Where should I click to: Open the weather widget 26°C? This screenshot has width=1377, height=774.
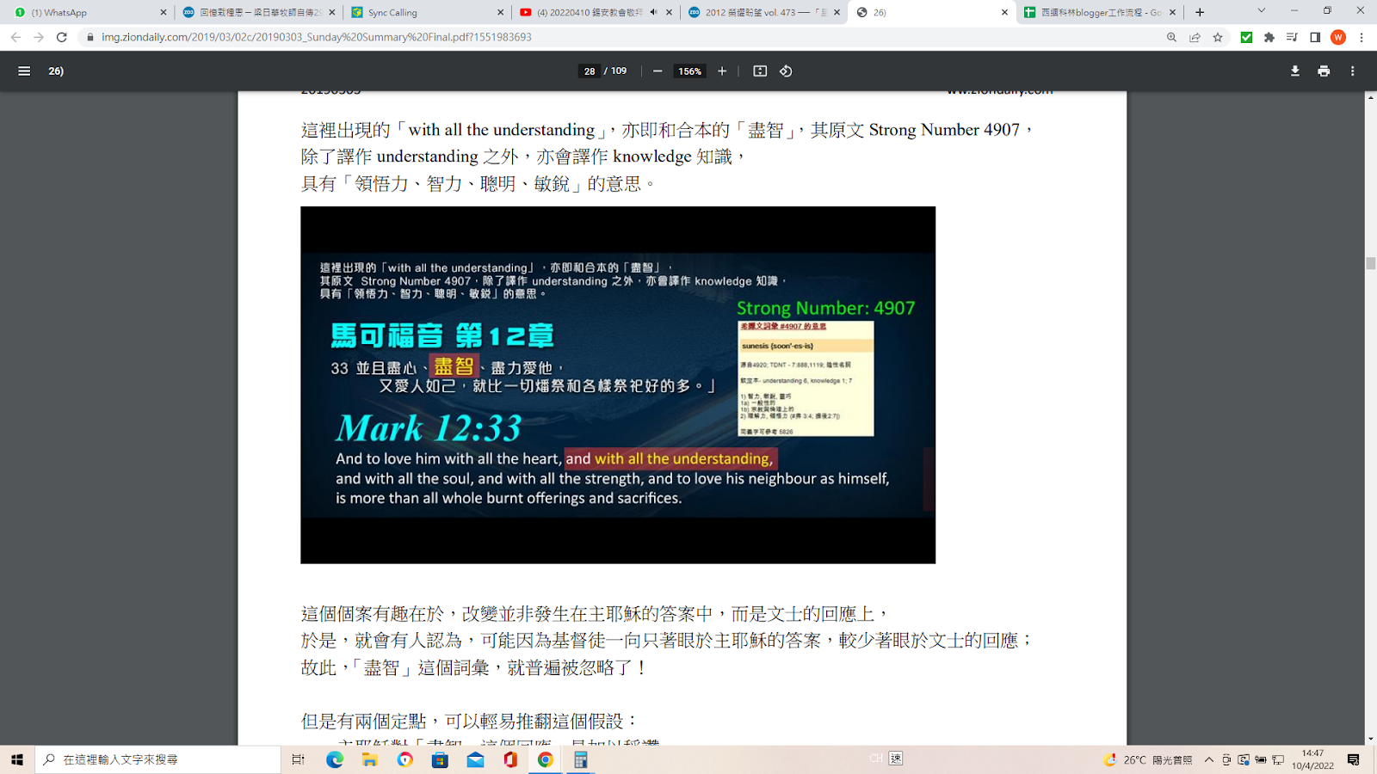pos(1148,759)
